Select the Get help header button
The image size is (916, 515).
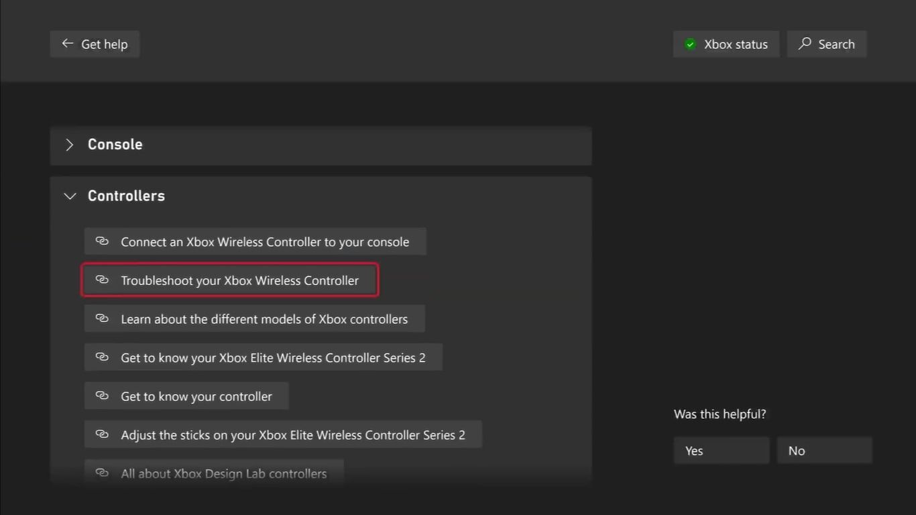tap(95, 43)
